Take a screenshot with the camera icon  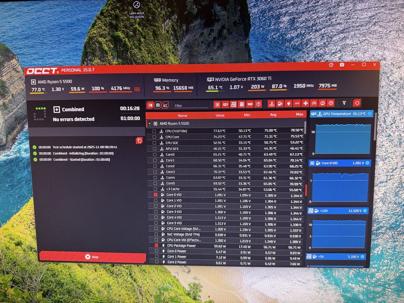[x=342, y=64]
